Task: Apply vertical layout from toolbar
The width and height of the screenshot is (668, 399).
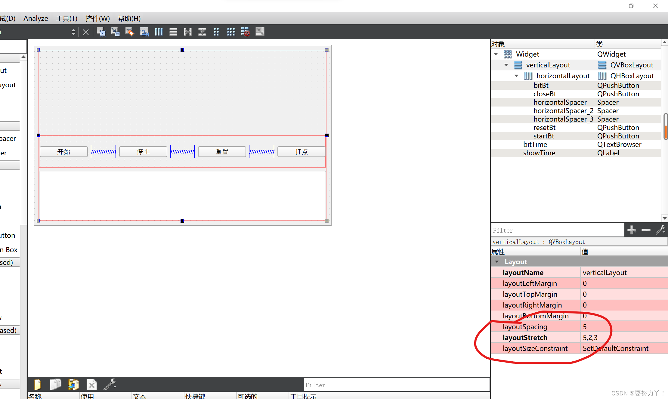Action: [x=173, y=32]
